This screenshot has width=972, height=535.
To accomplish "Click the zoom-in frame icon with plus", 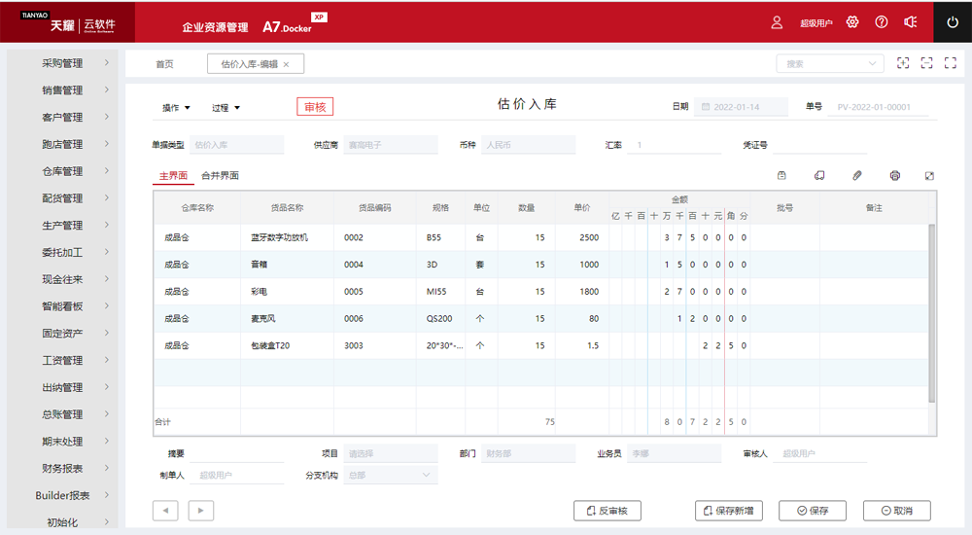I will tap(903, 63).
